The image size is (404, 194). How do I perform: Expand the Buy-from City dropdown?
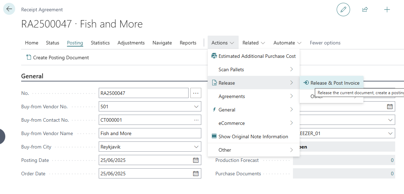pyautogui.click(x=196, y=147)
